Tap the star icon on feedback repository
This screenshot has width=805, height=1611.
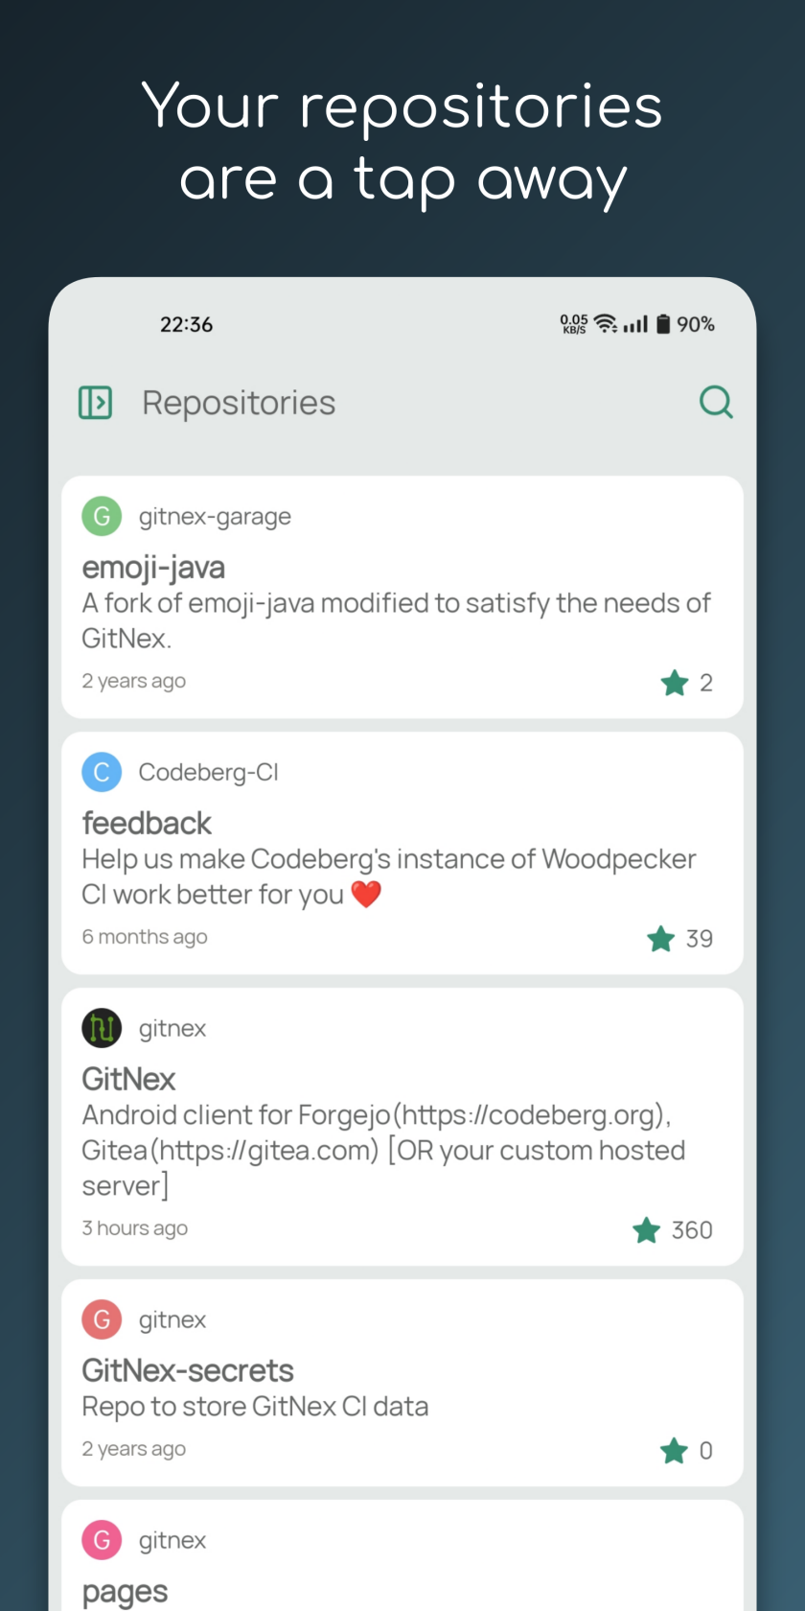(660, 939)
